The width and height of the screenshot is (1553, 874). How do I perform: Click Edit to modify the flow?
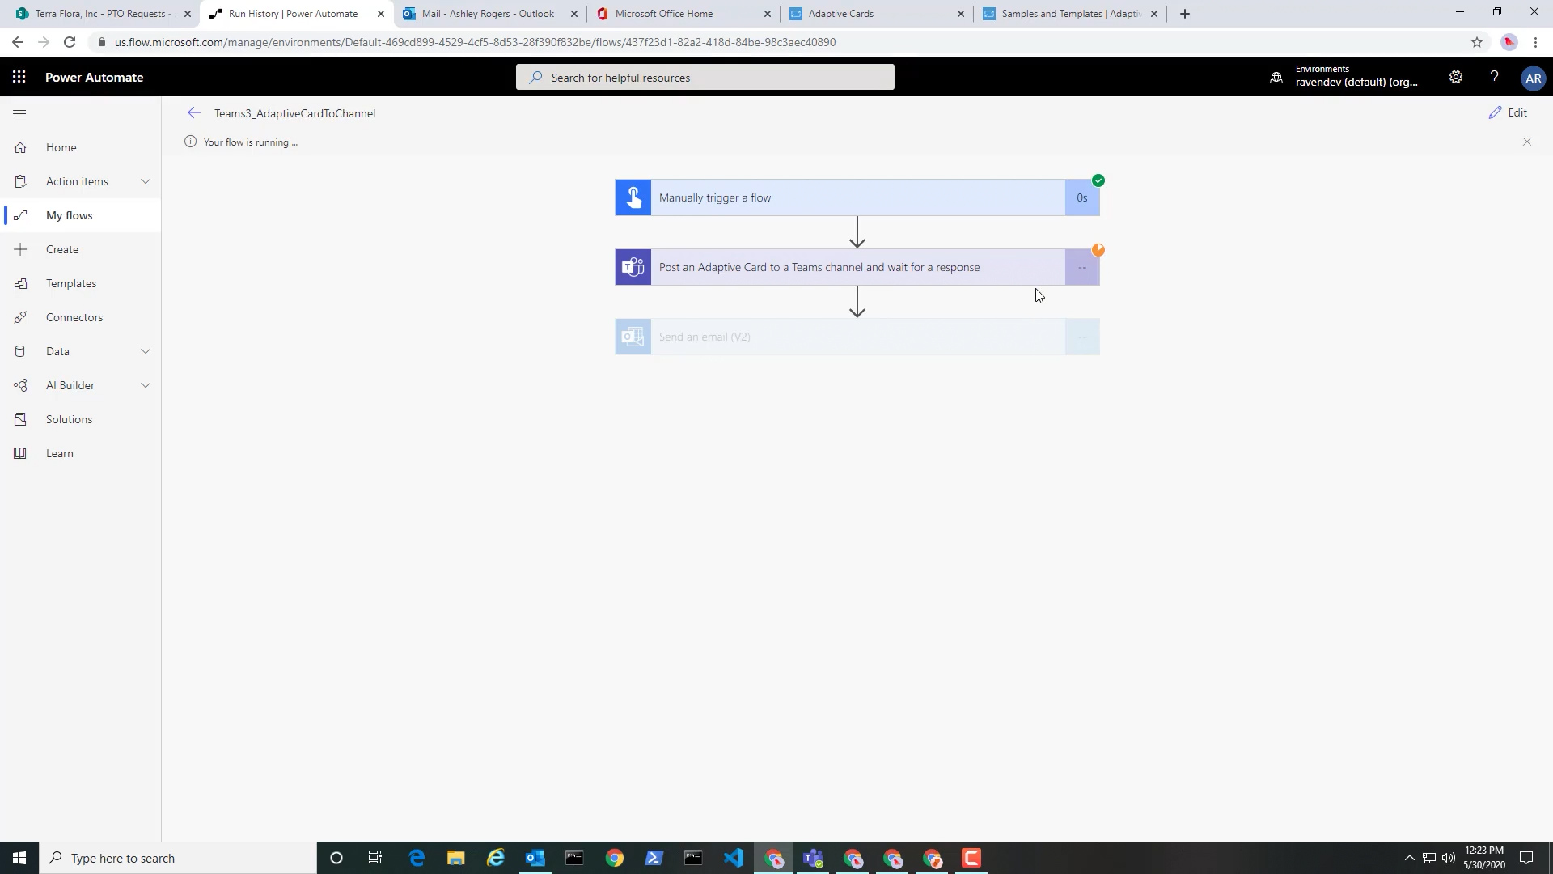1509,112
